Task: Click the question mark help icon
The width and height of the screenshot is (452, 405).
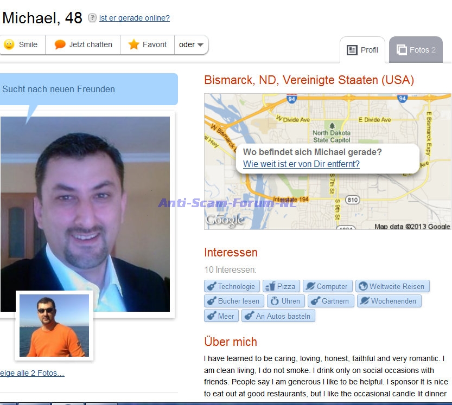Action: pos(92,18)
